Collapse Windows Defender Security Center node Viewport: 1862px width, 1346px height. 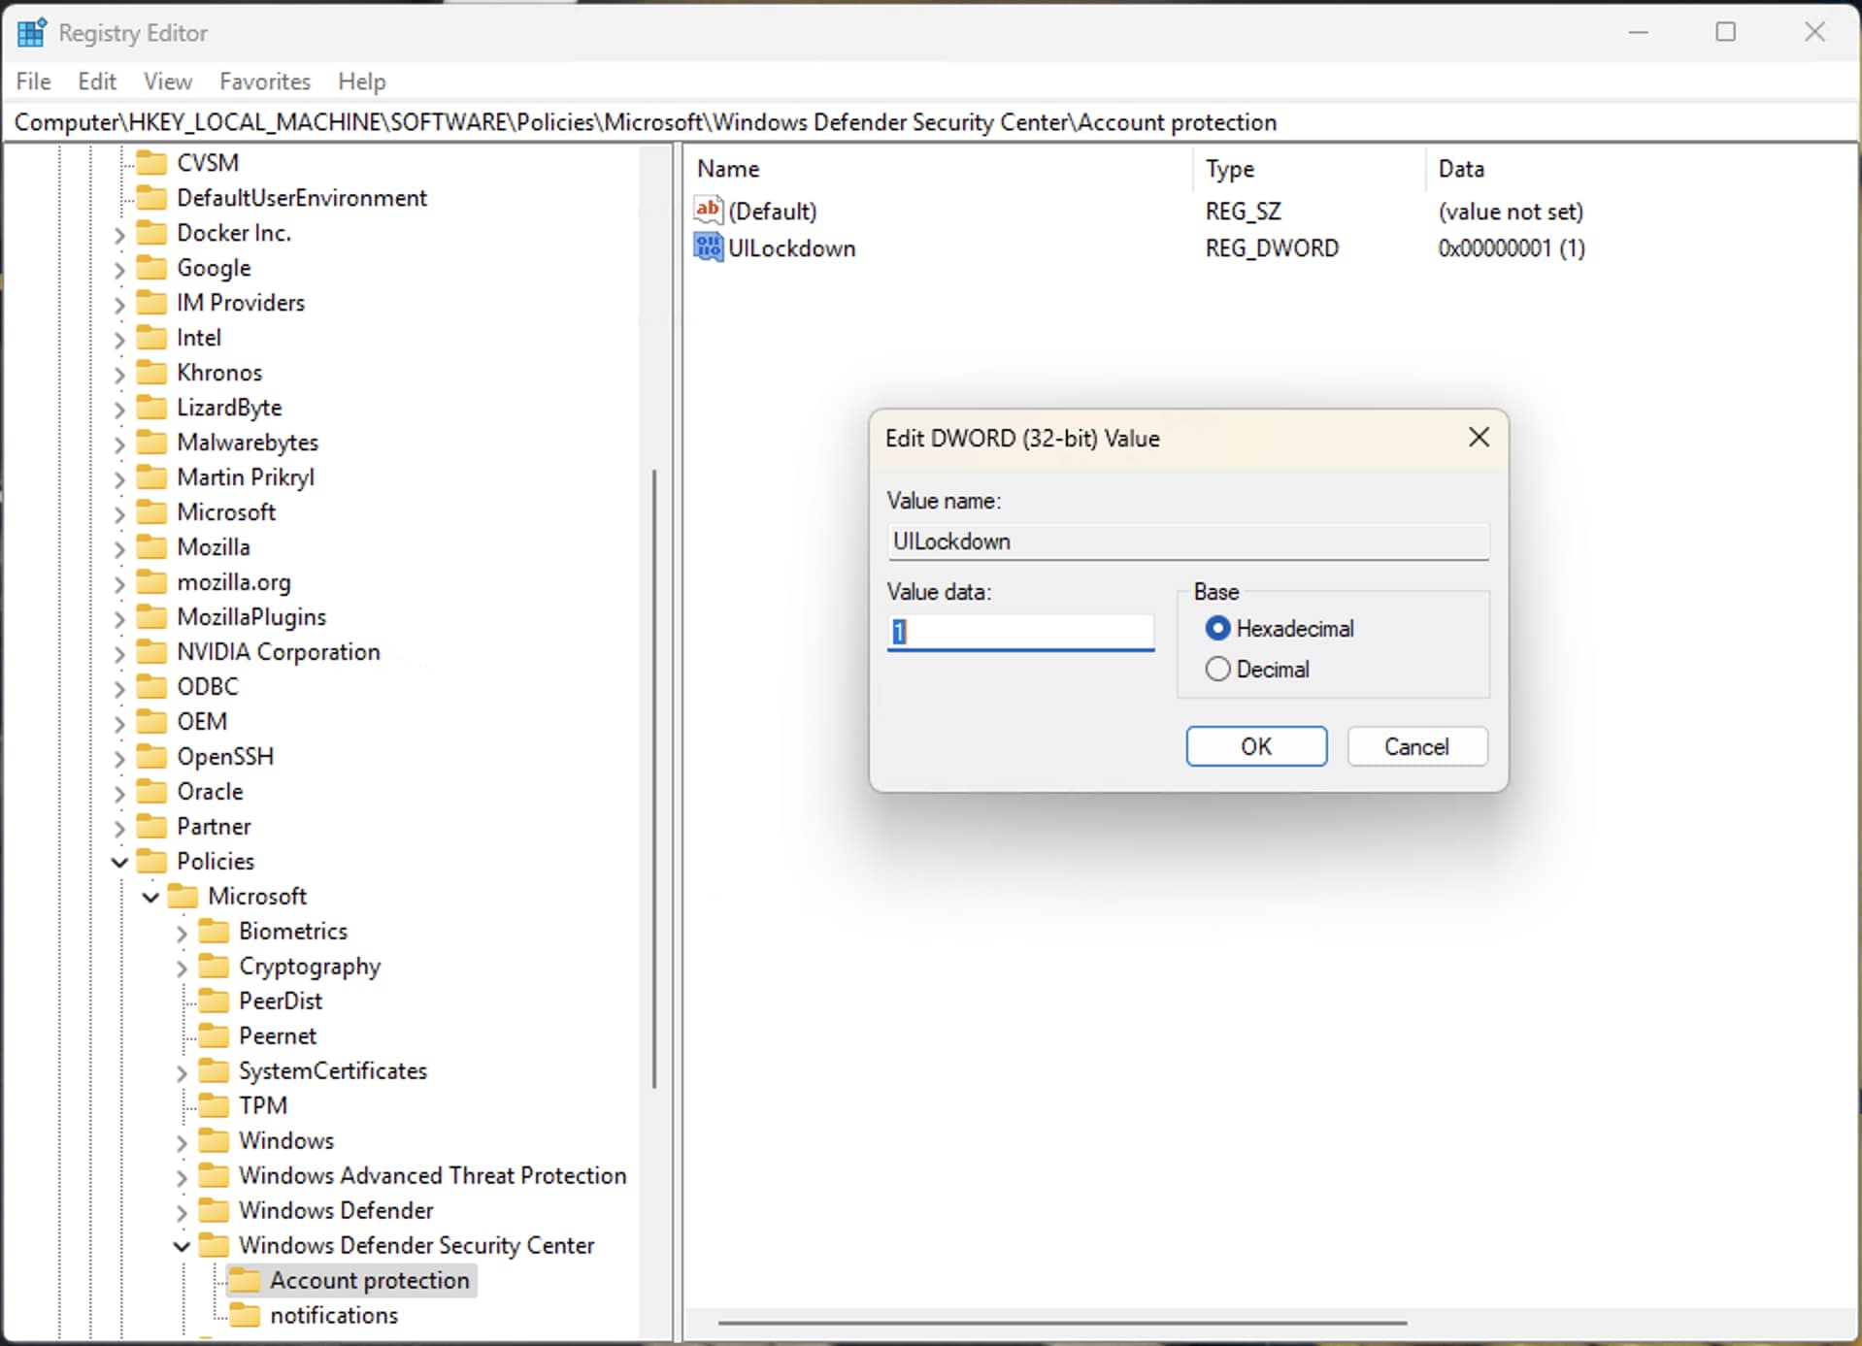[182, 1246]
